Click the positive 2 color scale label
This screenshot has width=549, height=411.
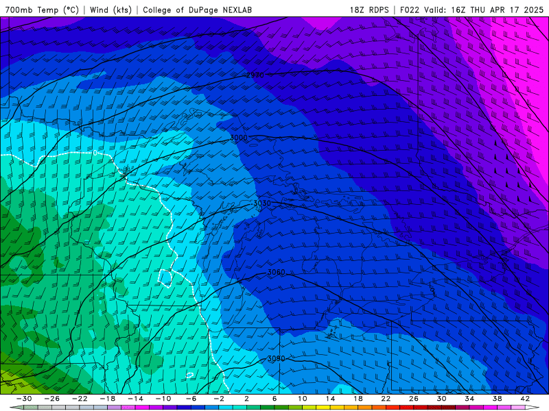point(247,399)
